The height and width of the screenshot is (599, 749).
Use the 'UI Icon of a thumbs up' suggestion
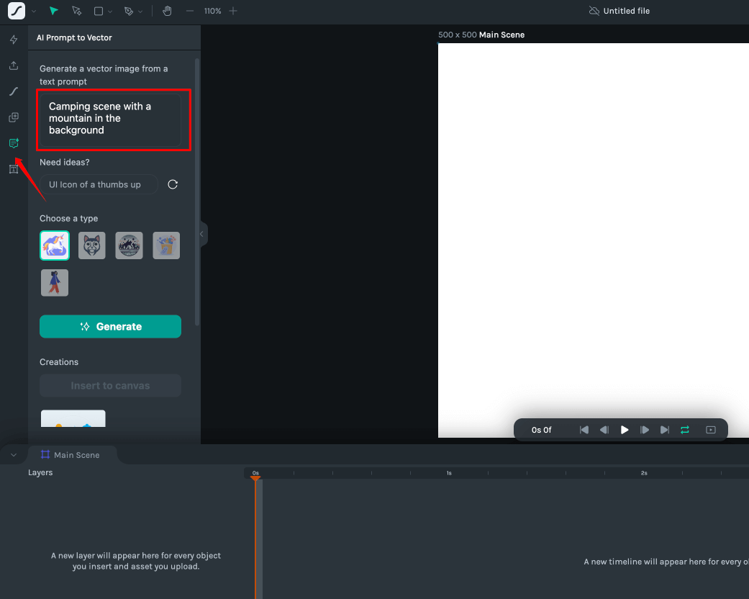[99, 184]
